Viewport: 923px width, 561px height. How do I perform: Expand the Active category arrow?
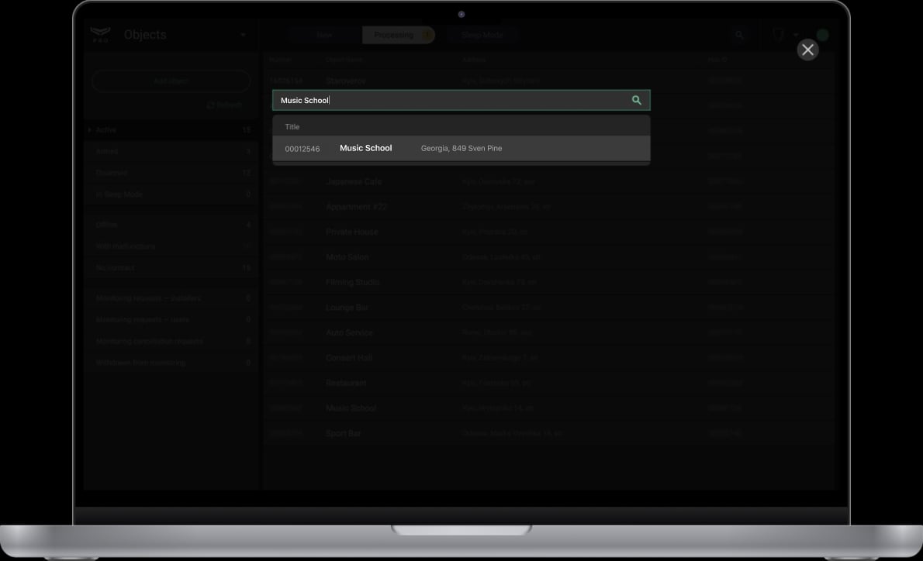coord(90,130)
